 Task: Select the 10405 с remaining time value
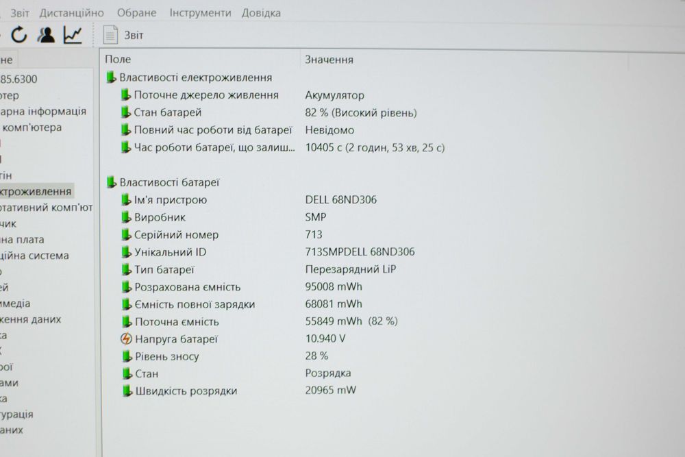(375, 148)
